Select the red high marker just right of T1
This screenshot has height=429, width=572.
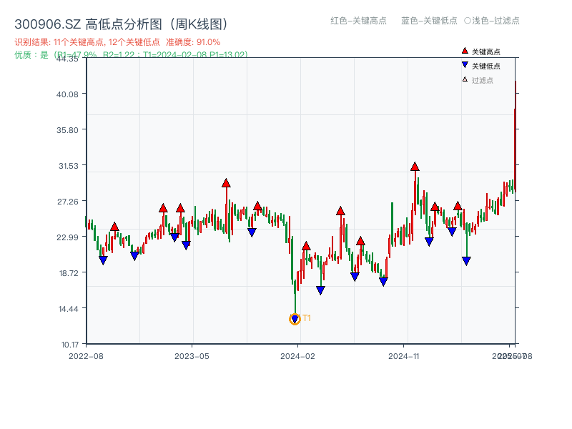(306, 246)
